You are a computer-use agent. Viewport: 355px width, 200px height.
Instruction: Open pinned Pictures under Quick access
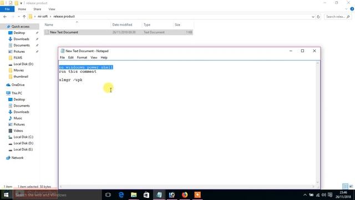coord(19,52)
